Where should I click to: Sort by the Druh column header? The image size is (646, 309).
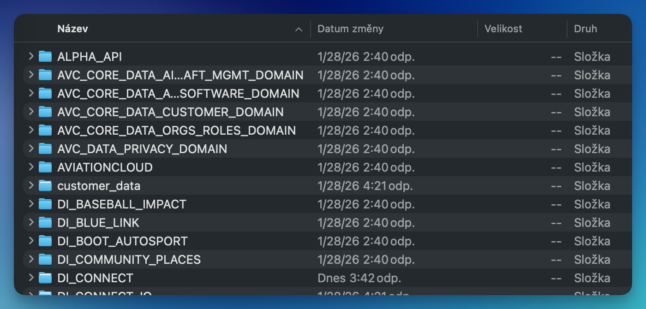point(585,29)
